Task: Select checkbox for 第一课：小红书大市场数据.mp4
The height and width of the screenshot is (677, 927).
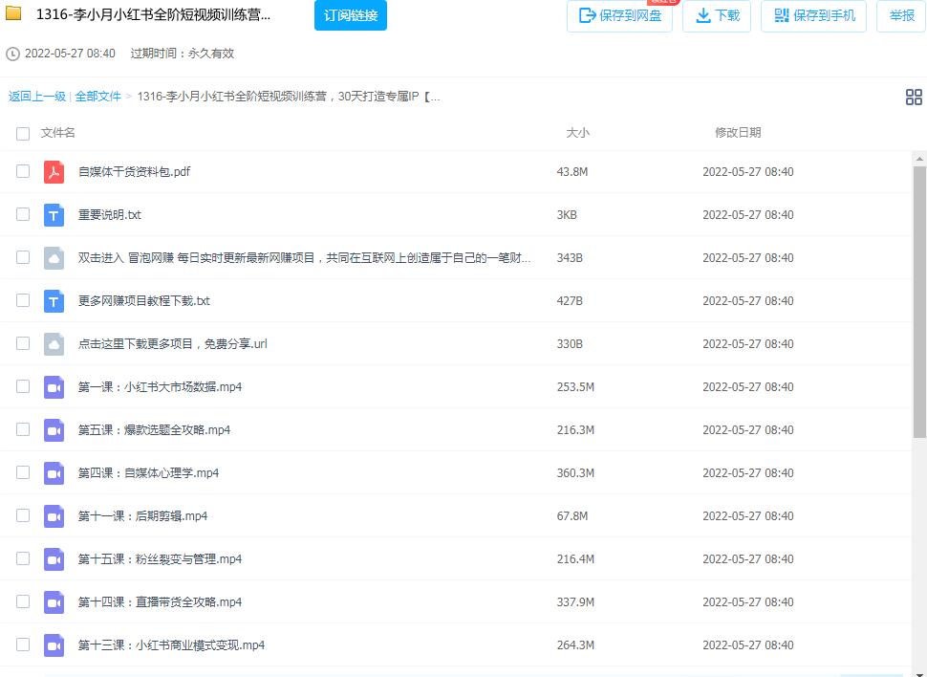Action: (23, 386)
